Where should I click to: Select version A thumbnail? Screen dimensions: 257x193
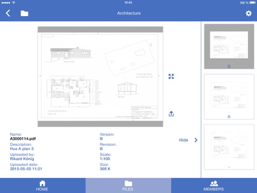pos(229,96)
